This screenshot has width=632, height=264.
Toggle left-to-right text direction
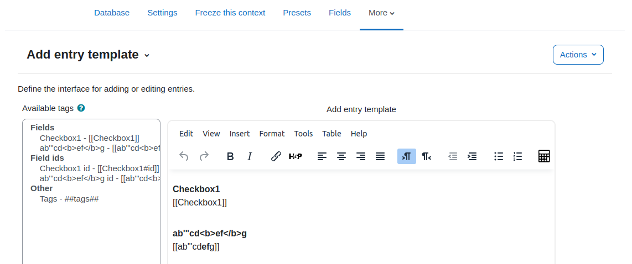407,156
